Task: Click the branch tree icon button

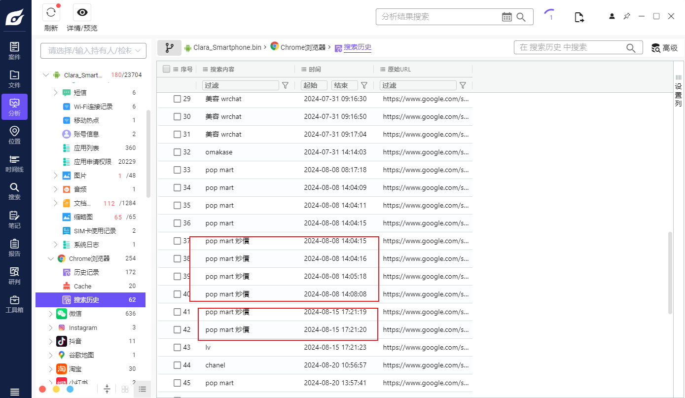Action: 170,48
